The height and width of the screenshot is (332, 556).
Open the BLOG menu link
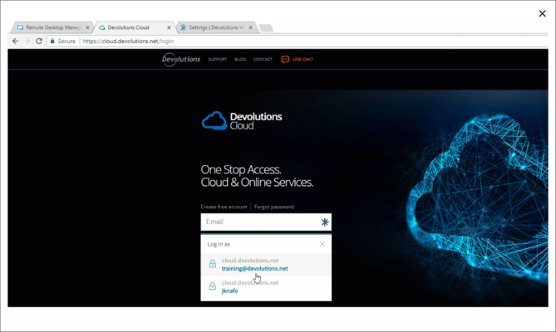240,60
